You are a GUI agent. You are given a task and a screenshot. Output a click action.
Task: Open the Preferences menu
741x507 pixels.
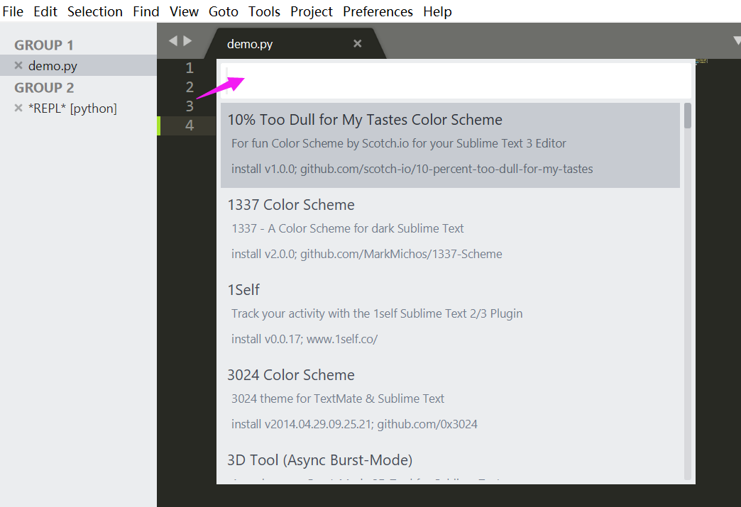[x=377, y=11]
